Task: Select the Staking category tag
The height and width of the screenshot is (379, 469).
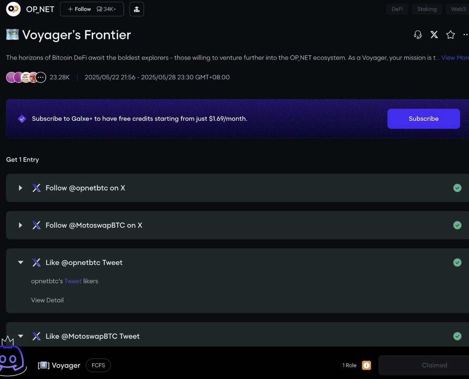Action: click(x=427, y=9)
